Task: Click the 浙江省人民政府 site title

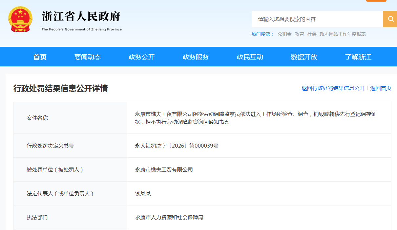Action: tap(81, 16)
